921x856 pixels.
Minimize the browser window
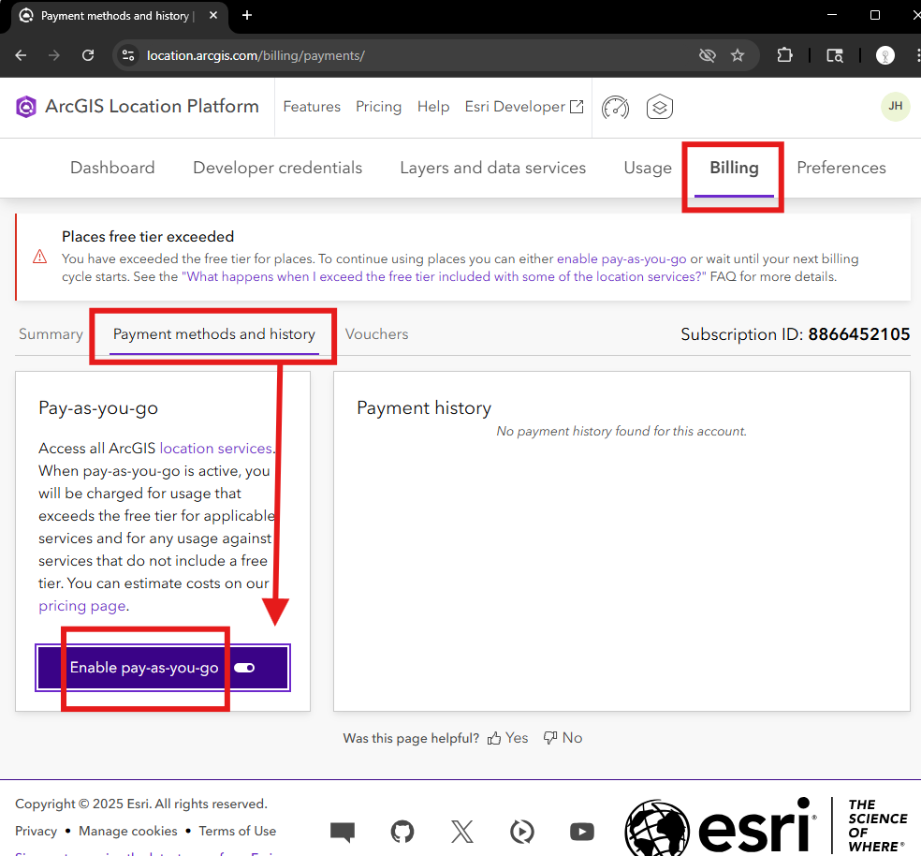832,15
